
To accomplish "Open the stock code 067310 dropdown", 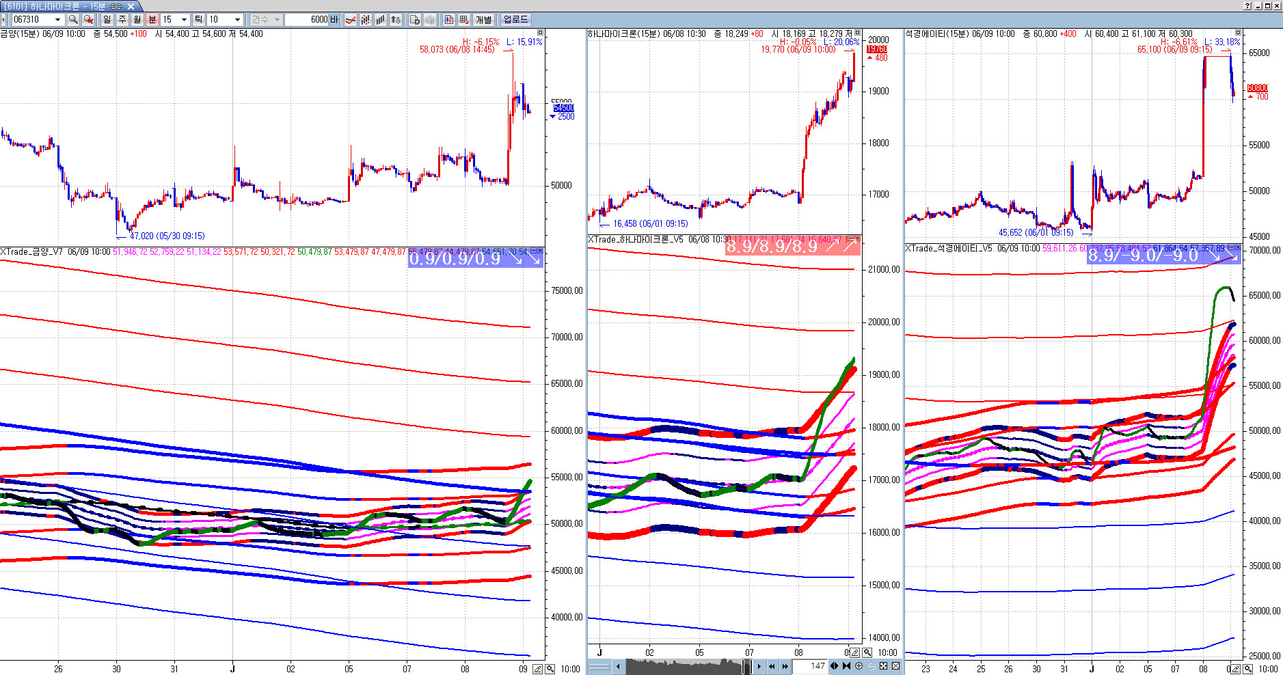I will coord(57,20).
